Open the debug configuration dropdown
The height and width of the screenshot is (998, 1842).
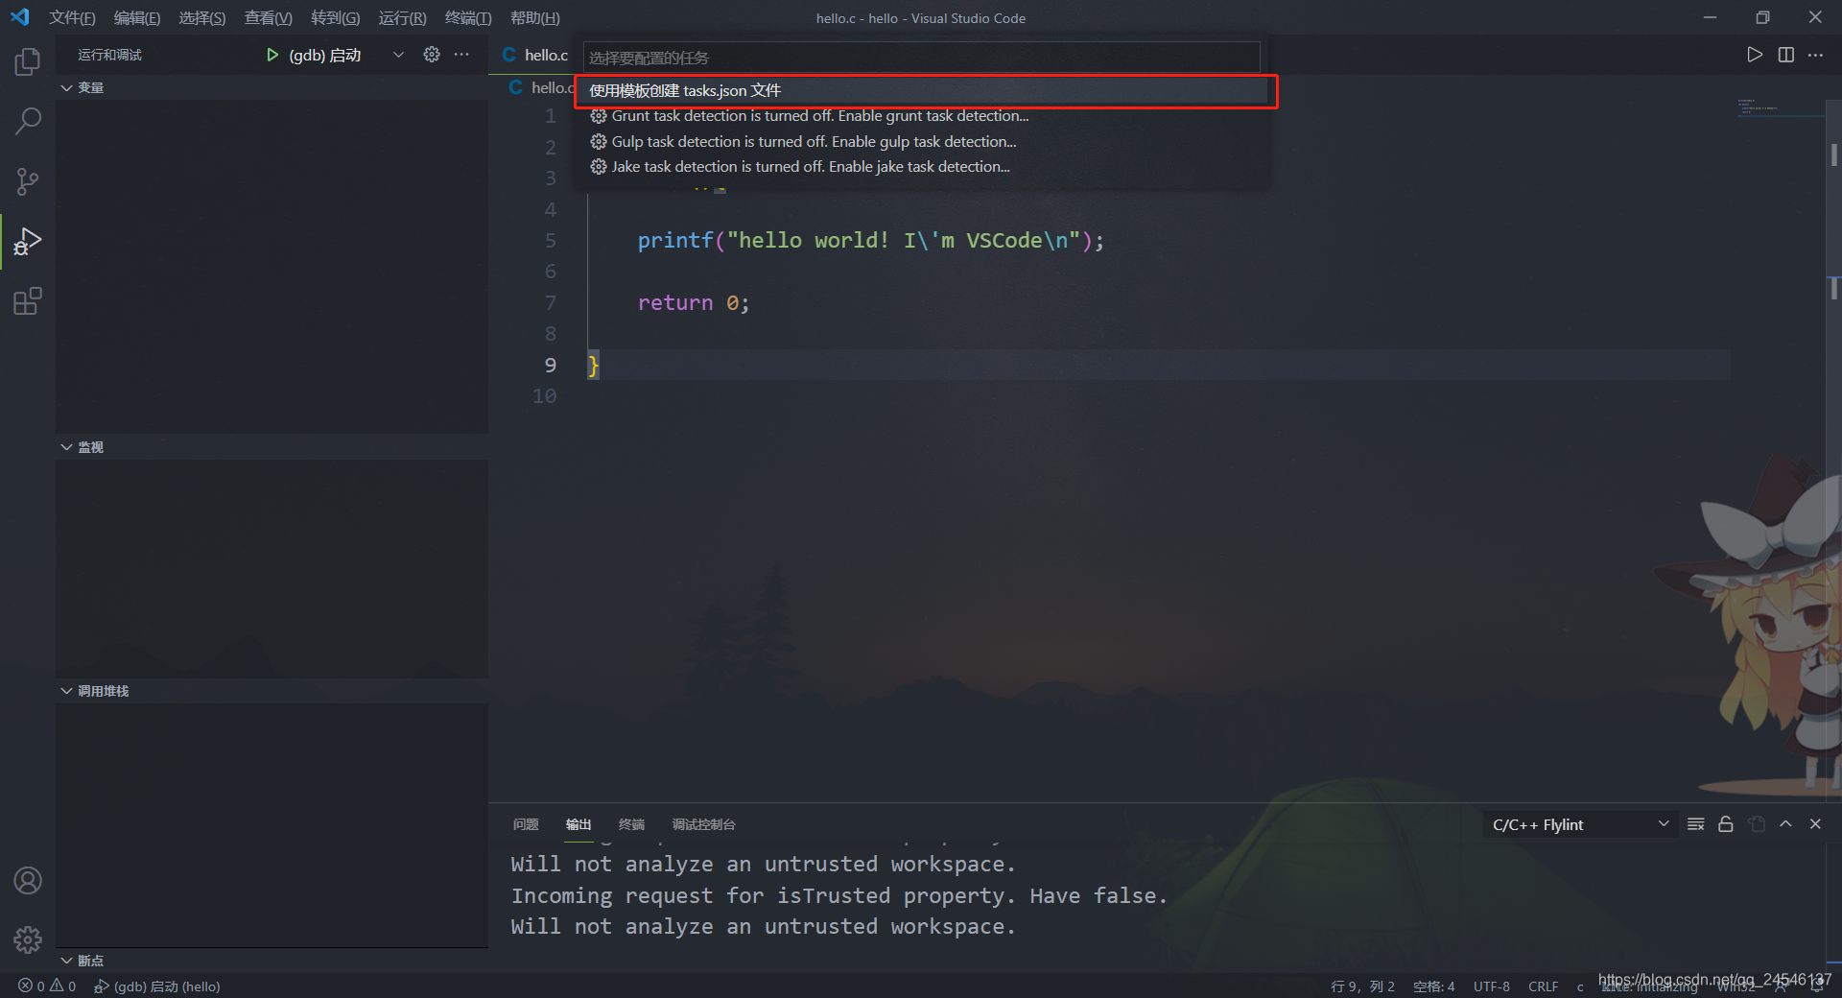[x=398, y=55]
